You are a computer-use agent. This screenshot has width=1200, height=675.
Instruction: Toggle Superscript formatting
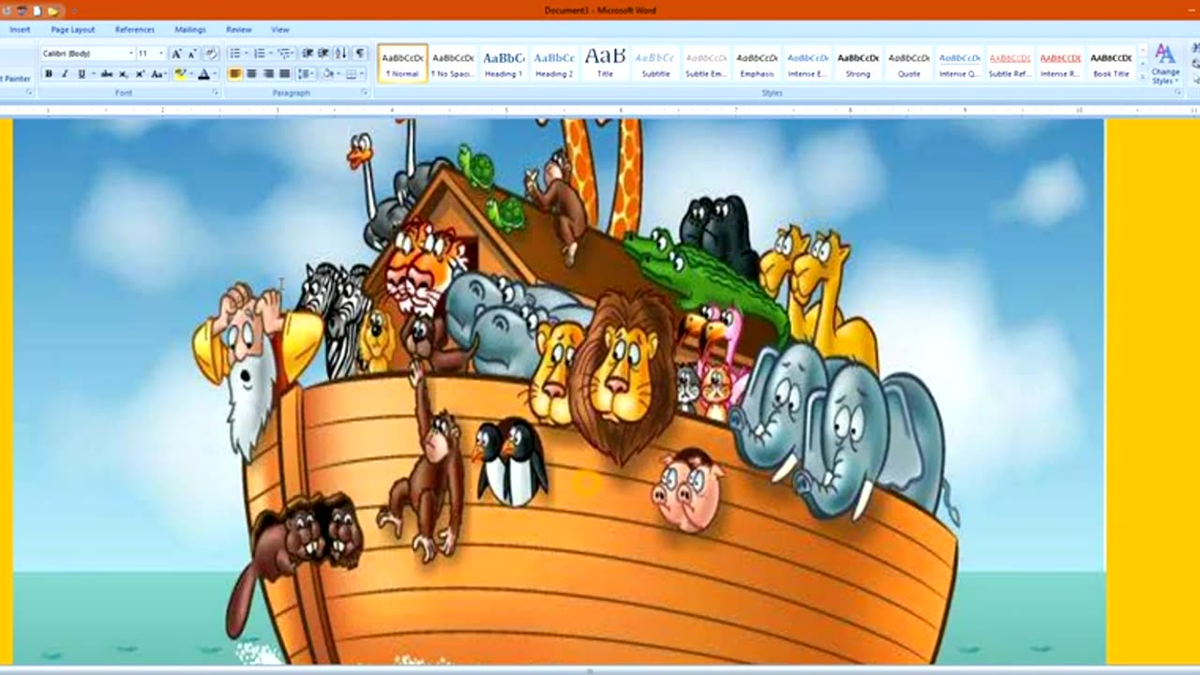141,74
